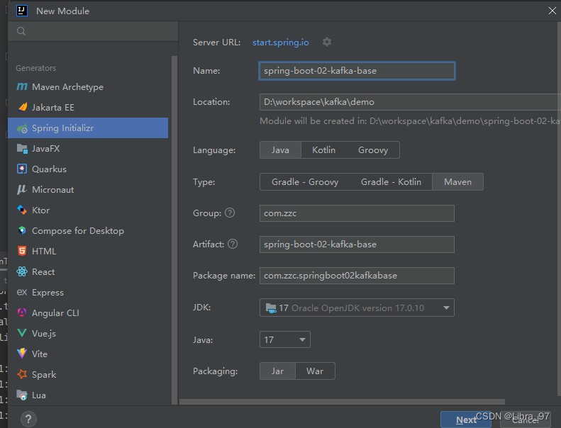Screen dimensions: 561x428
Task: Click the Express ex icon
Action: (22, 292)
